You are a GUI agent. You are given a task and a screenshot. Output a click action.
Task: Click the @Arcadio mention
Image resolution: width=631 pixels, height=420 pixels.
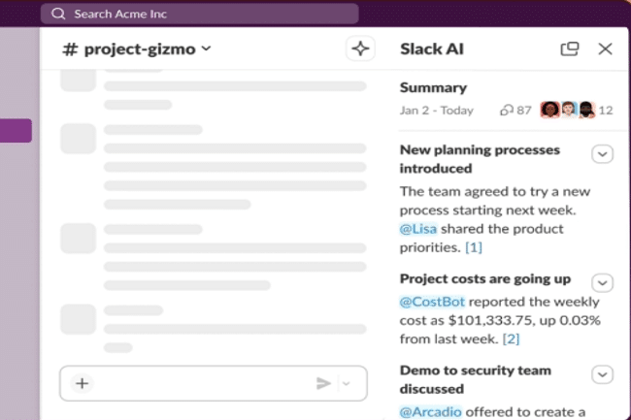point(431,412)
